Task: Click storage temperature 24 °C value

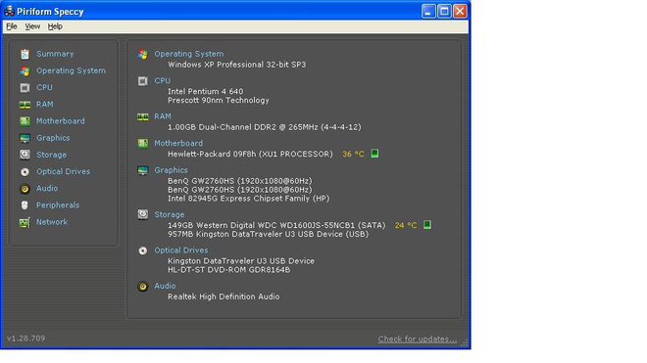Action: pos(406,225)
